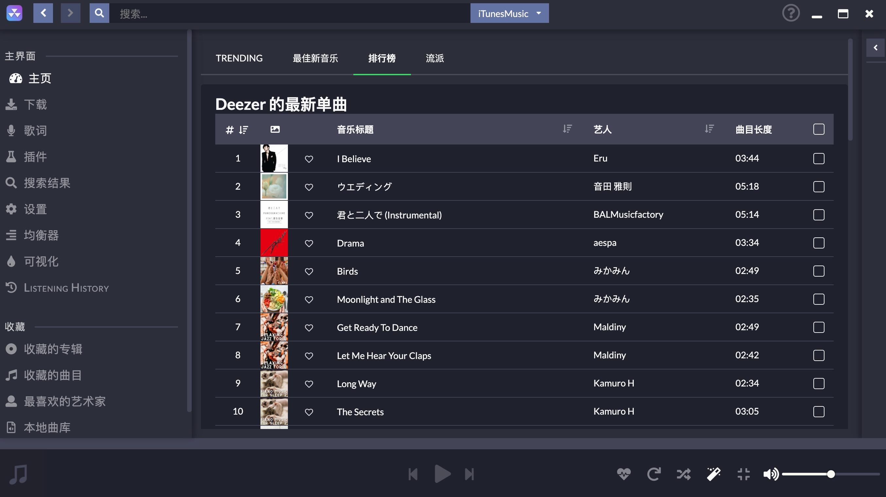The width and height of the screenshot is (886, 497).
Task: Open the help question mark icon
Action: click(x=791, y=13)
